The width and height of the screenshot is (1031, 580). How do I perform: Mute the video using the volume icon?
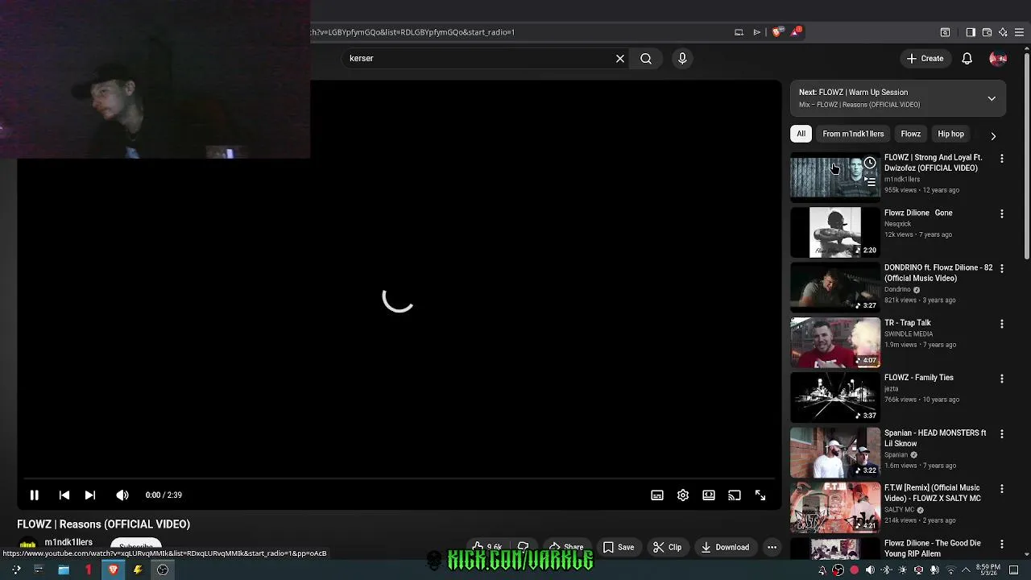click(x=122, y=495)
